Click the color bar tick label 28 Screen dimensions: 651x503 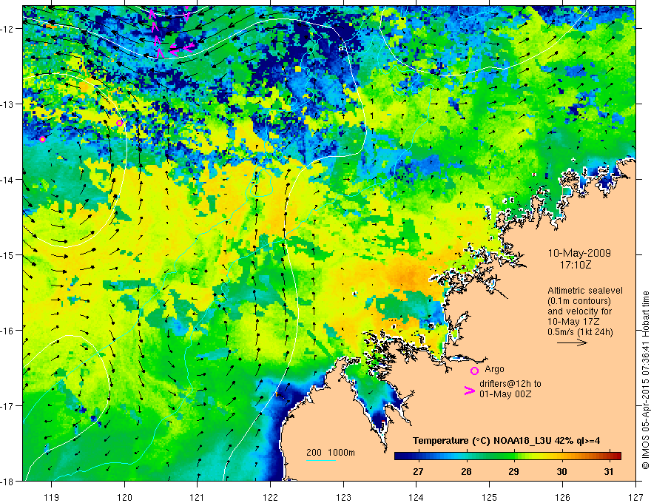pyautogui.click(x=466, y=471)
